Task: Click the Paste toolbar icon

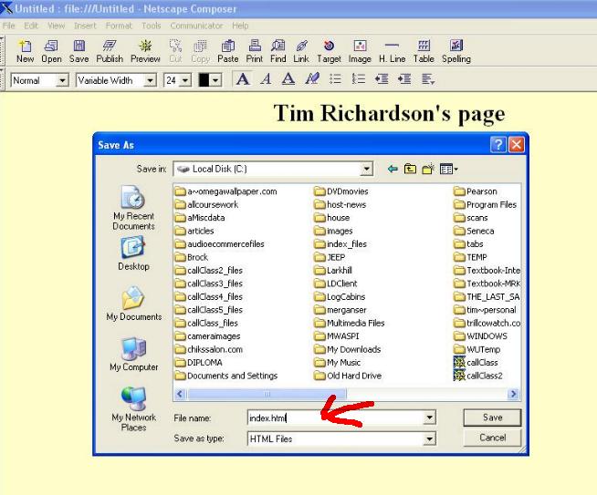Action: pyautogui.click(x=227, y=51)
